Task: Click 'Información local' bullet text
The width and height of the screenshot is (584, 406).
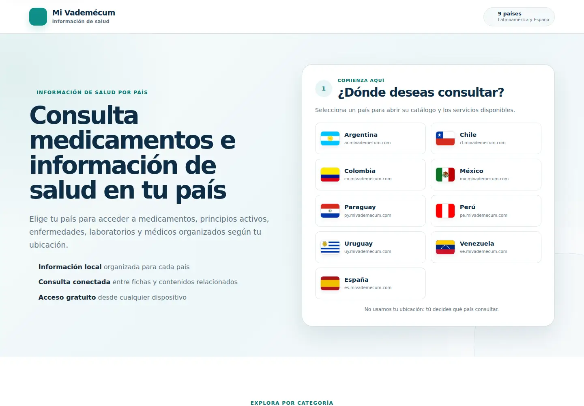Action: (x=114, y=267)
